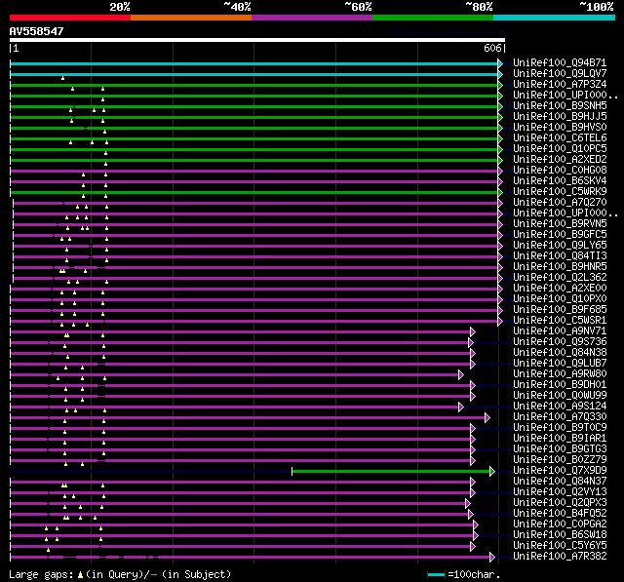Select the UniRef100_Q9LUB7 label
Image resolution: width=624 pixels, height=582 pixels.
pos(560,364)
